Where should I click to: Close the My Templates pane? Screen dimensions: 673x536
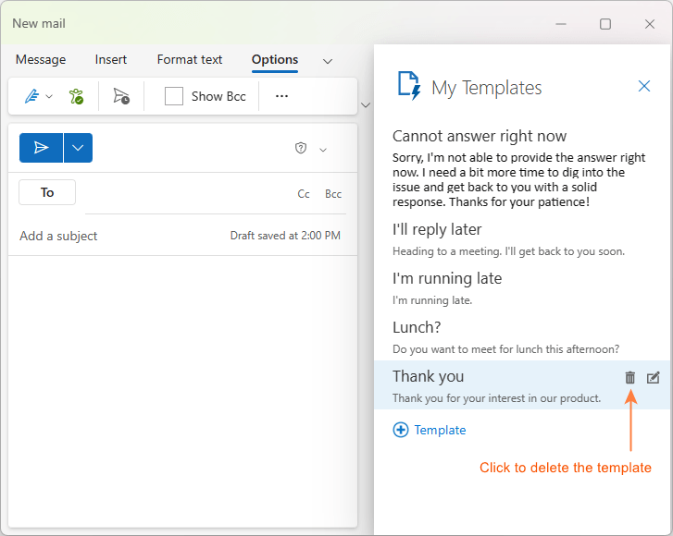(644, 86)
